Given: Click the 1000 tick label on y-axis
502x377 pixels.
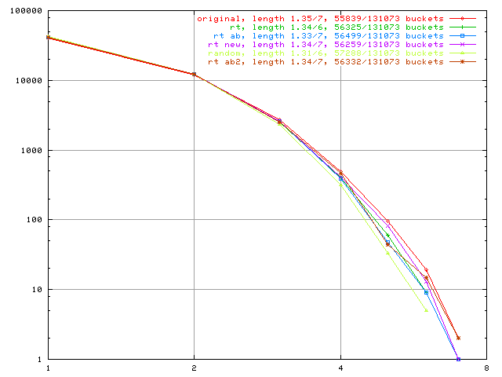Looking at the screenshot, I should point(31,150).
